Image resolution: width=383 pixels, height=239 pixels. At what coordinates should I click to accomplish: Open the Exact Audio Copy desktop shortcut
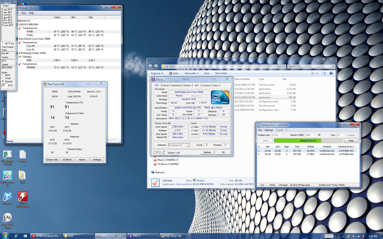(8, 220)
